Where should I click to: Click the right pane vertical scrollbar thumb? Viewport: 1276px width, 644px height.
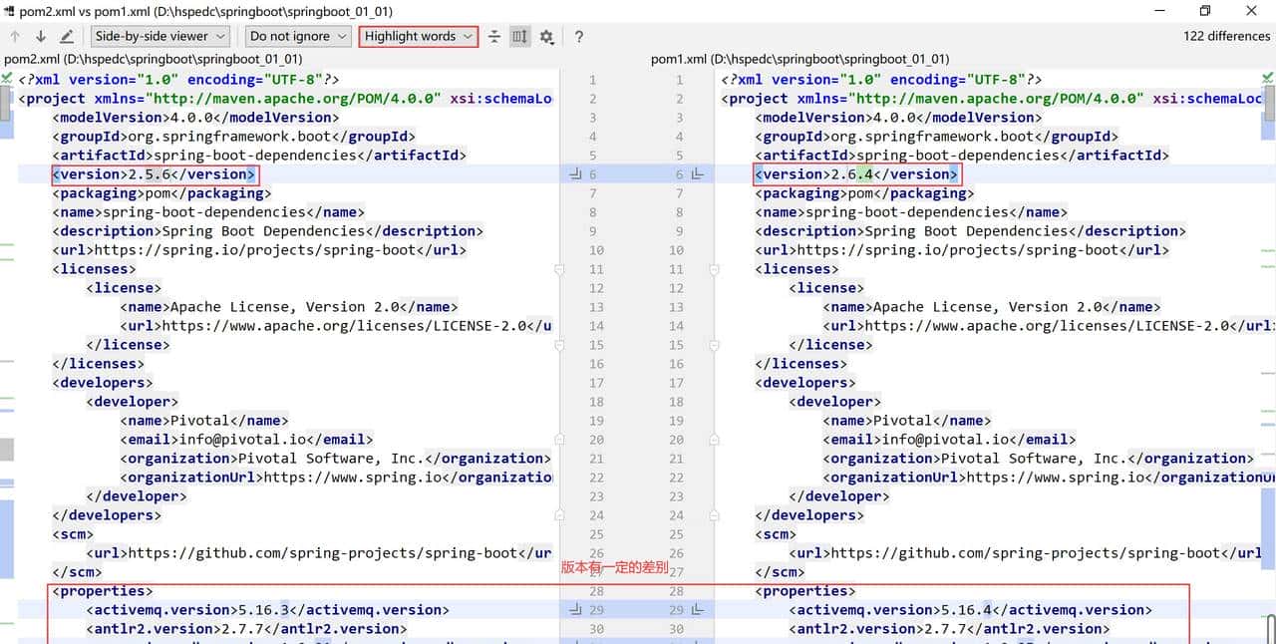pos(1269,100)
